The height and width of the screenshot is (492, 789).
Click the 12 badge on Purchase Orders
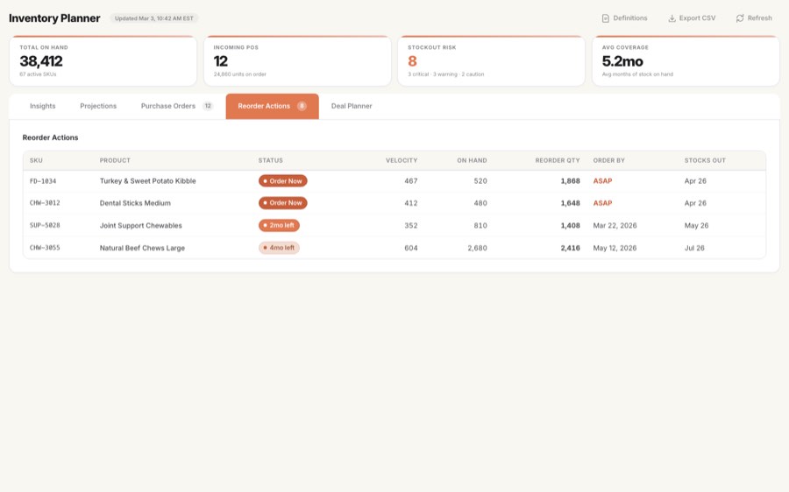[x=208, y=106]
